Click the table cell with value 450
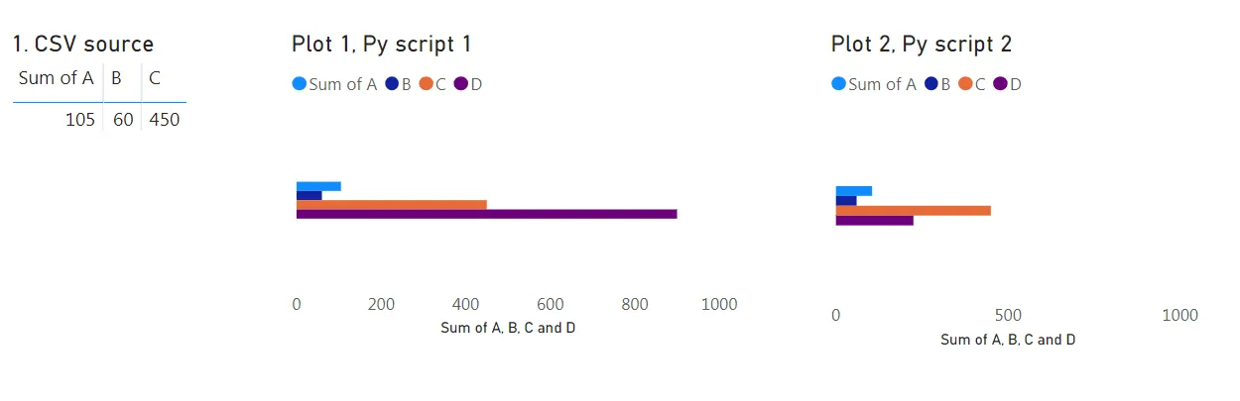Screen dimensions: 1240x401 pos(165,120)
